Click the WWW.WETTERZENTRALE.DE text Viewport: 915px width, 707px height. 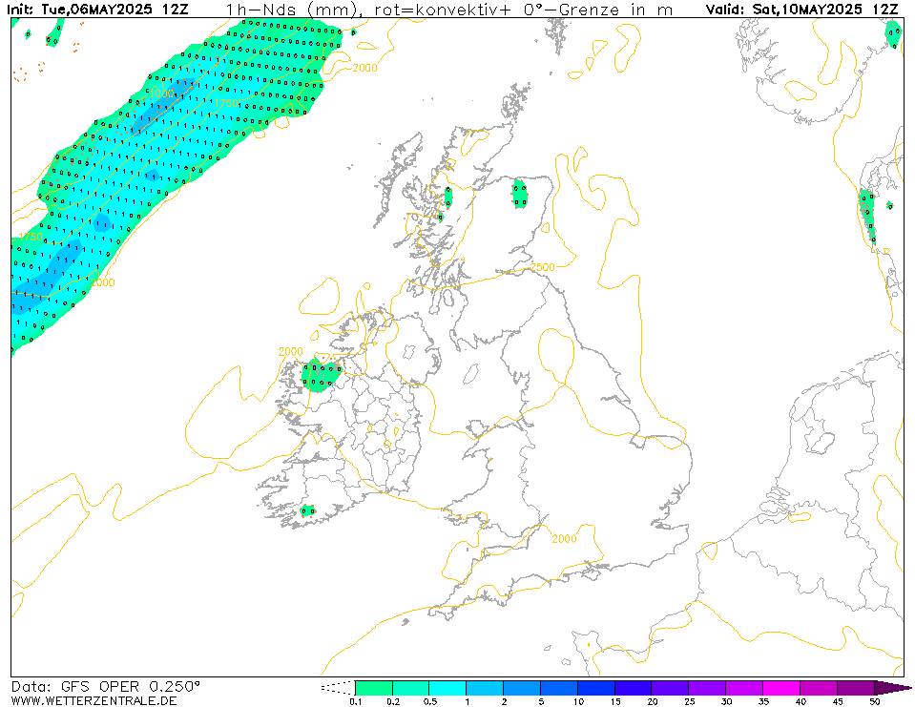click(94, 700)
